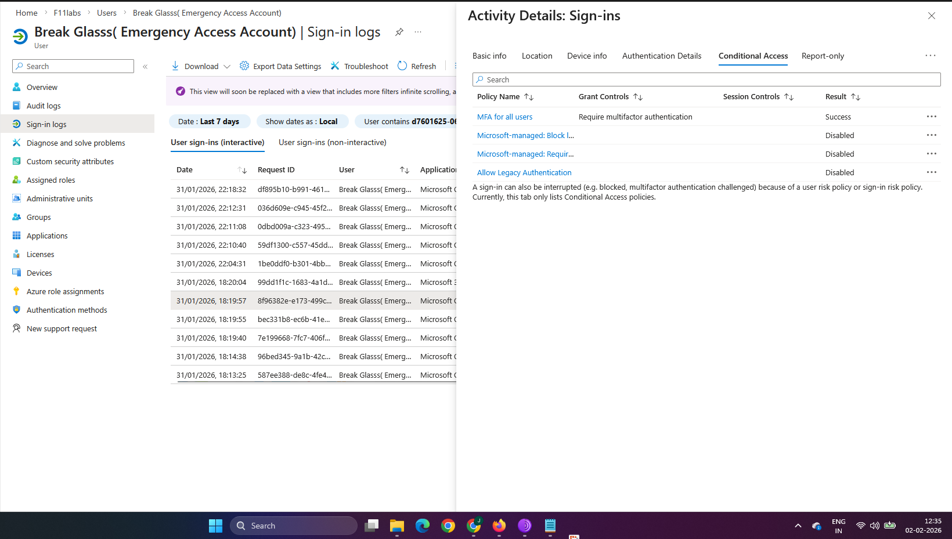Image resolution: width=952 pixels, height=539 pixels.
Task: Switch to the Authentication Details tab
Action: [661, 56]
